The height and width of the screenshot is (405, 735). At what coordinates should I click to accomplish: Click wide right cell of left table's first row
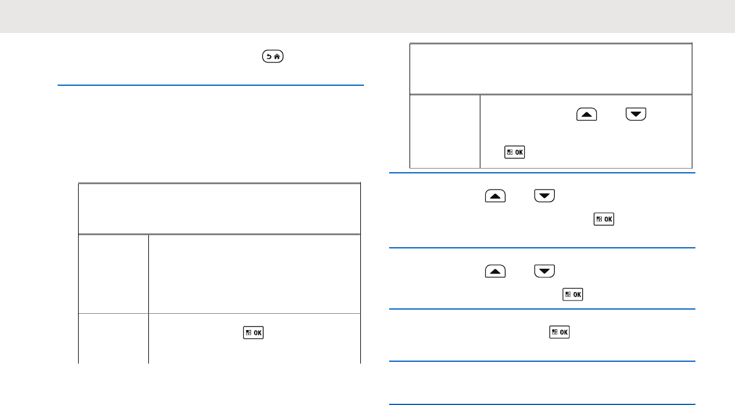tap(254, 273)
